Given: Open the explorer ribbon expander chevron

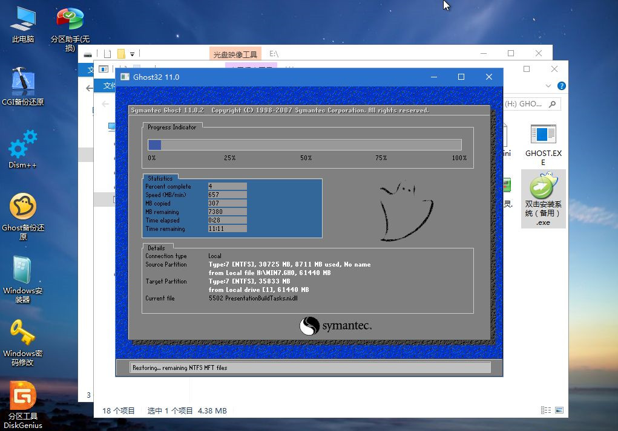Looking at the screenshot, I should point(548,86).
